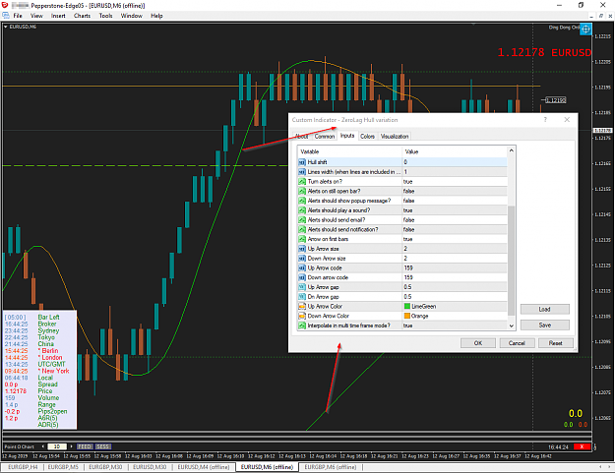Click Interpolate in multi time frame value
Viewport: 615px width, 473px height.
(x=455, y=325)
